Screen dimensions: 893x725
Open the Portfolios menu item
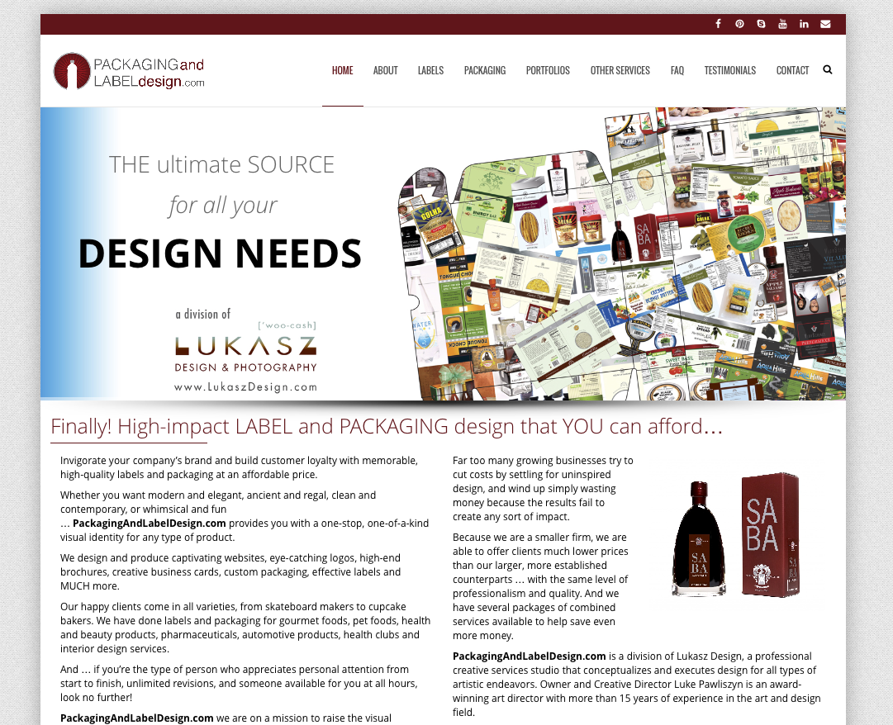pos(548,70)
